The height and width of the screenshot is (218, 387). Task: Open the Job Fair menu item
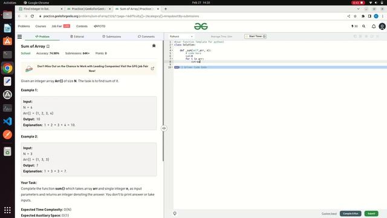coord(60,26)
